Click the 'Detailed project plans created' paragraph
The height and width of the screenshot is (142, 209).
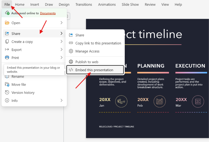151,83
